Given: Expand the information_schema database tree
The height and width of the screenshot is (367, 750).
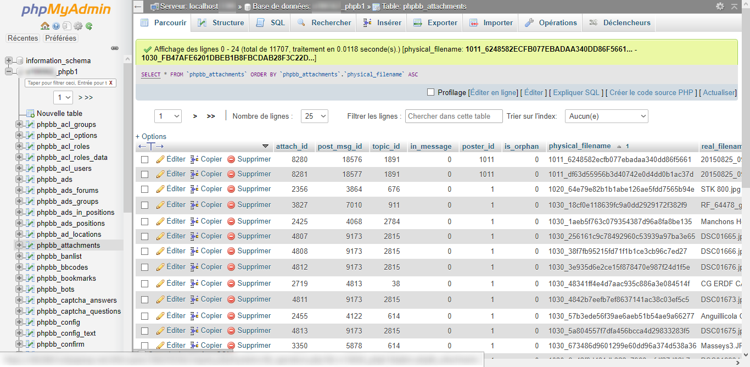Looking at the screenshot, I should pos(9,60).
